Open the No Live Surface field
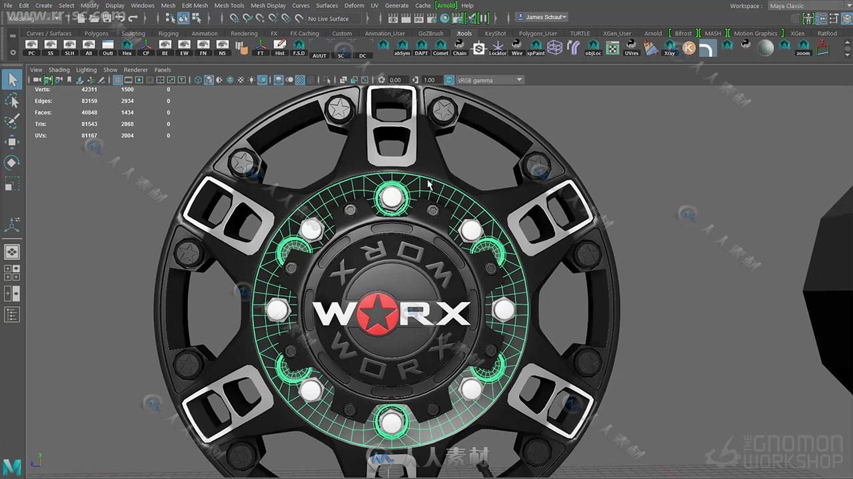853x479 pixels. (x=333, y=19)
